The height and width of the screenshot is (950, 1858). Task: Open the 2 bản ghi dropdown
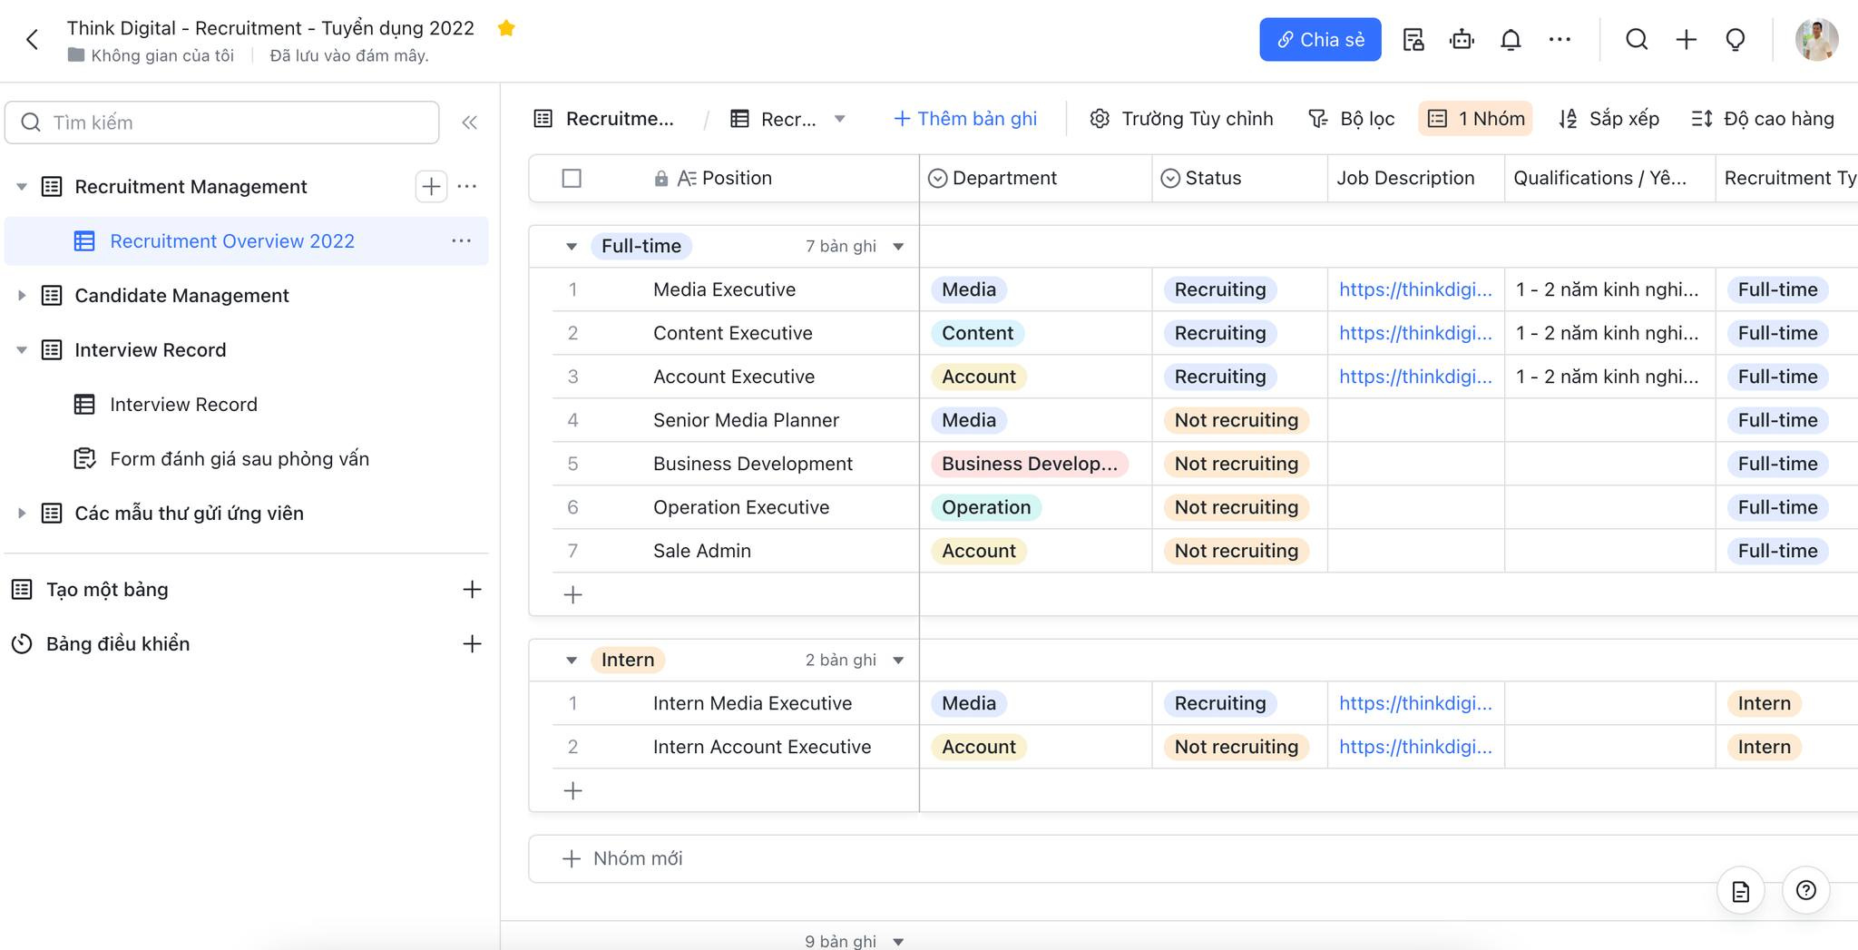point(898,661)
